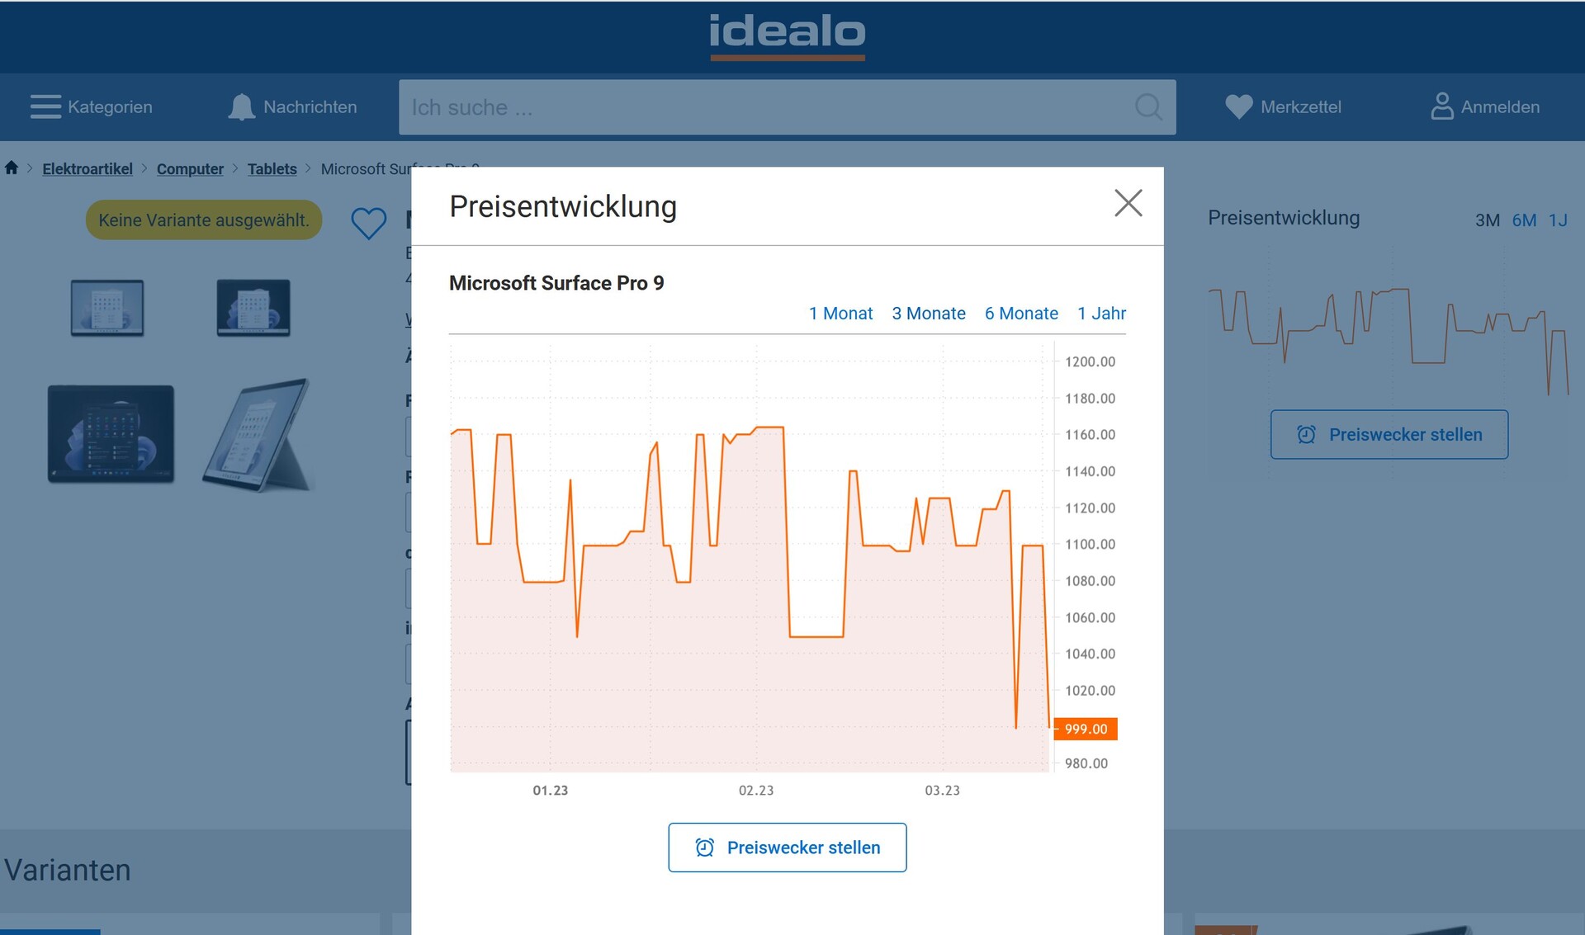Switch chart to 3 Monate

928,314
